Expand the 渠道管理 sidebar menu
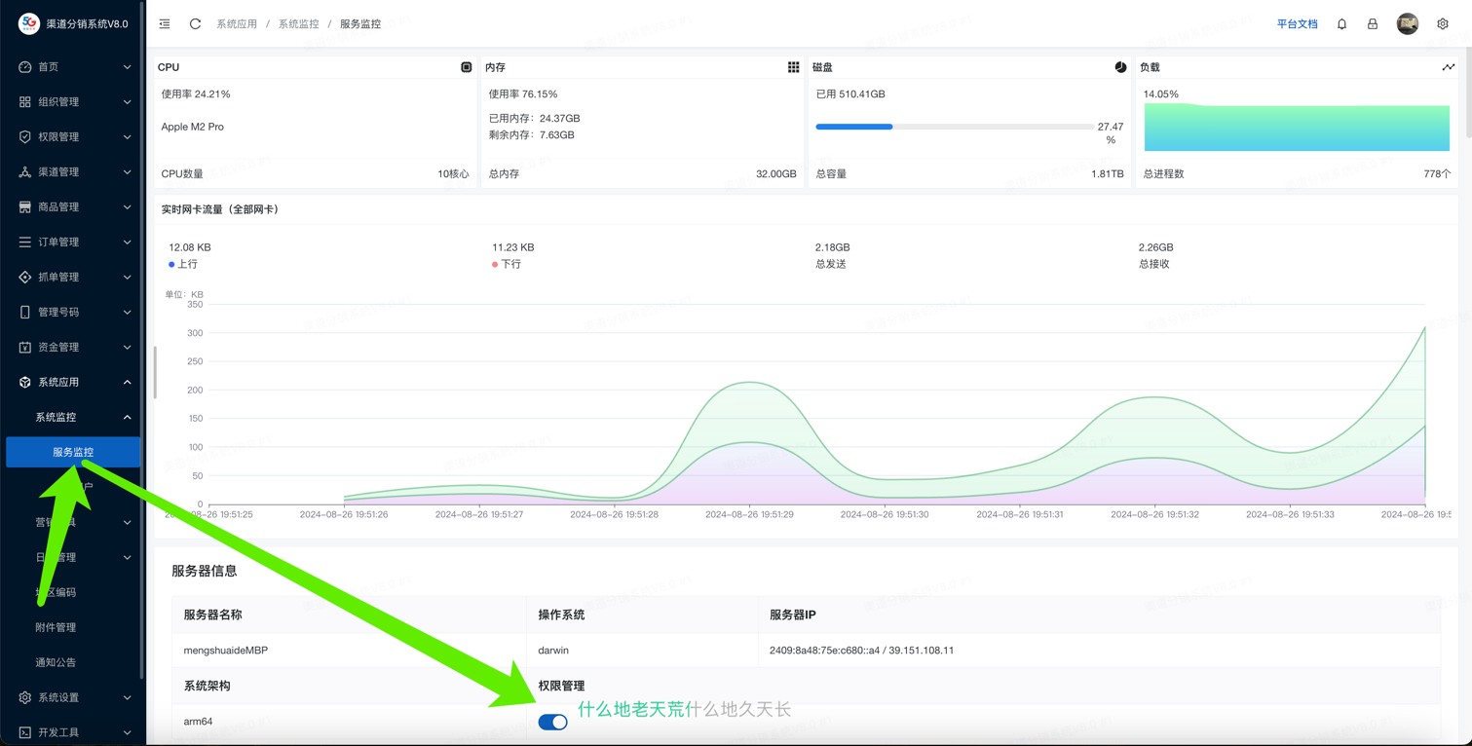1472x746 pixels. tap(73, 171)
